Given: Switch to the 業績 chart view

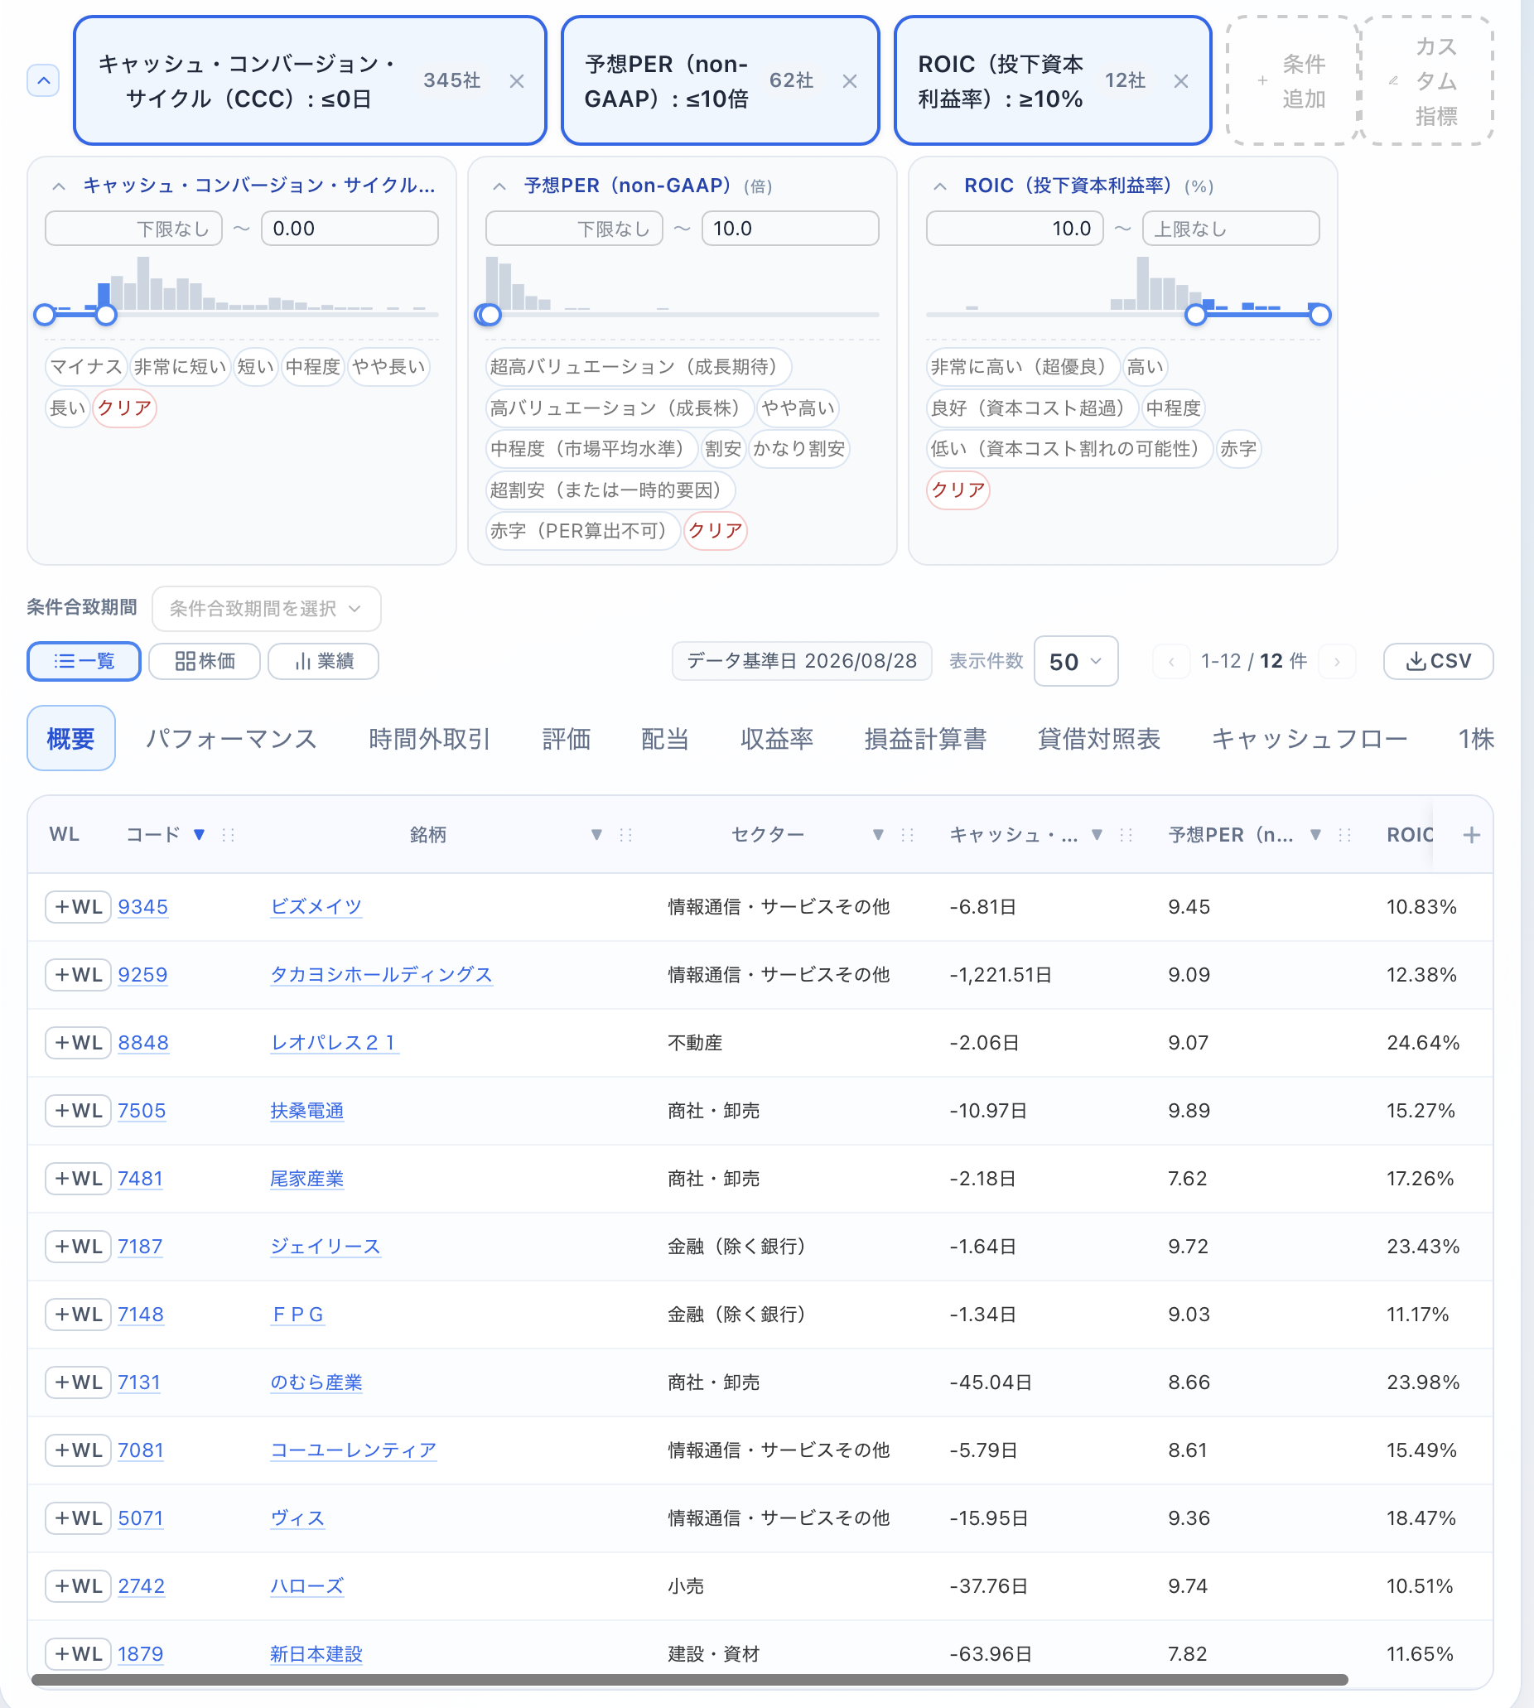Looking at the screenshot, I should [x=324, y=661].
